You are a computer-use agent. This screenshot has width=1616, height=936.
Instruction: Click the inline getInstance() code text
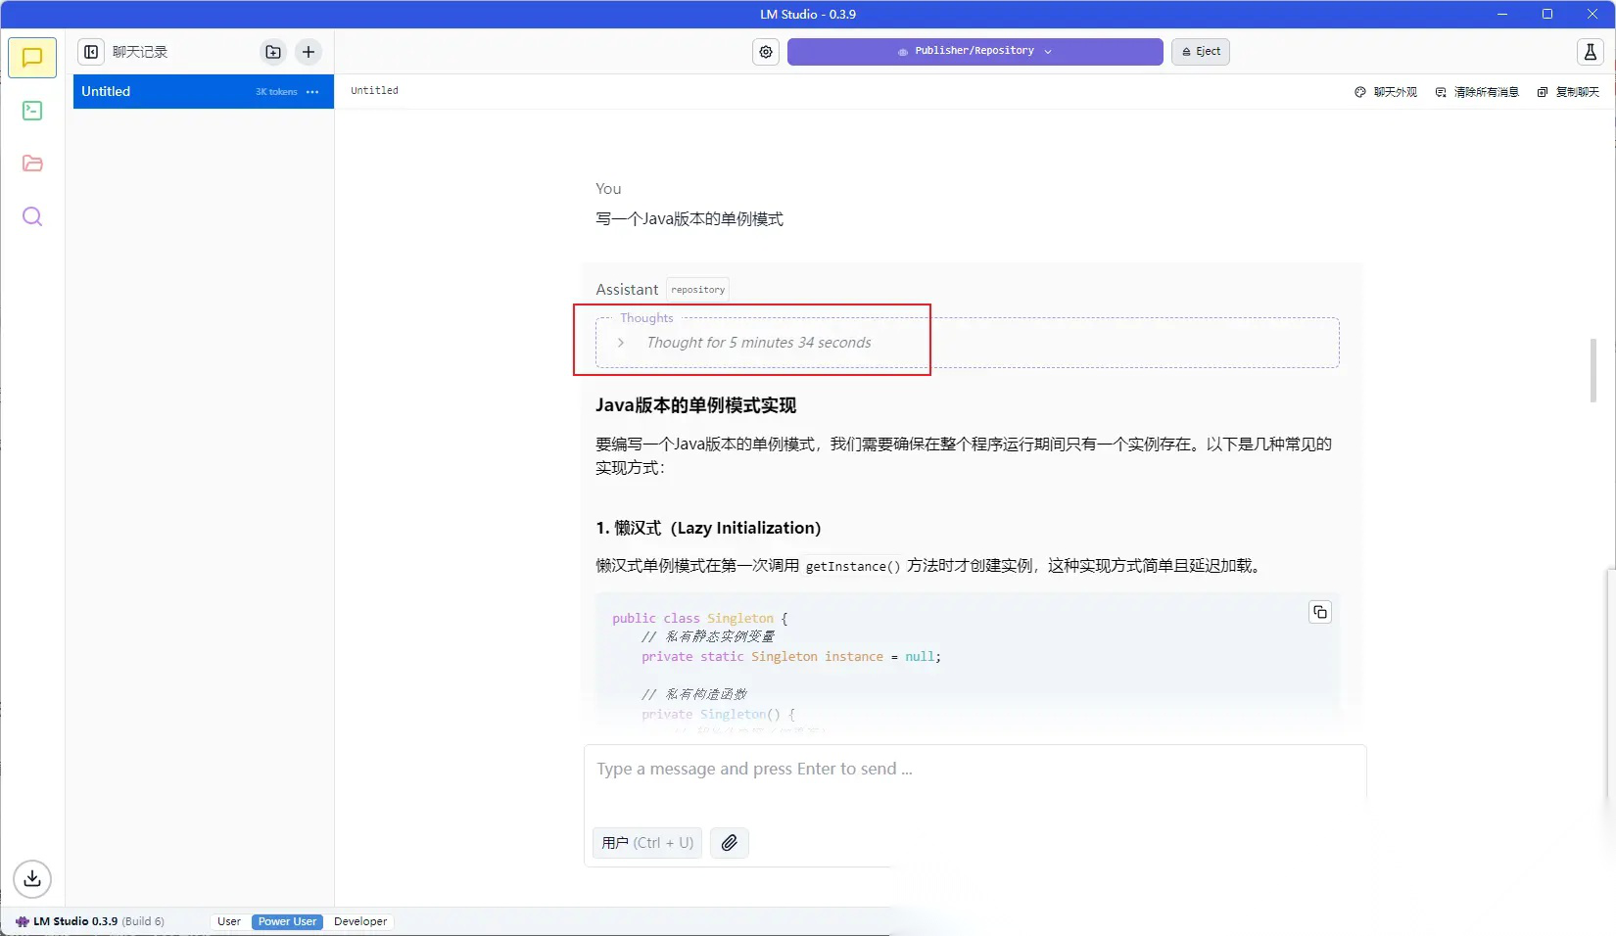[x=853, y=566]
